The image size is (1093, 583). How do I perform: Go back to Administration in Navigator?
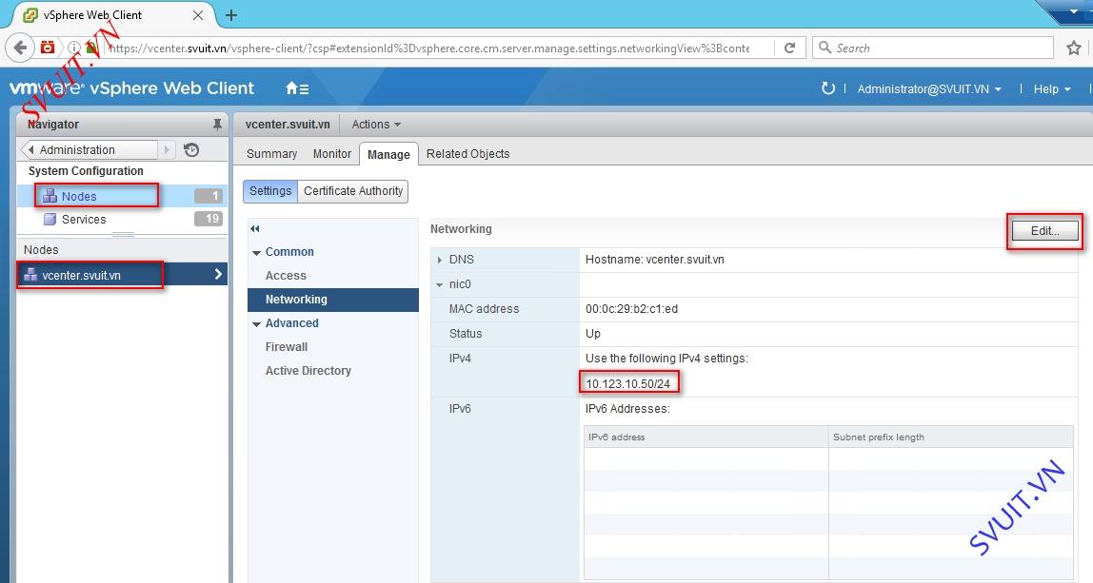point(89,149)
